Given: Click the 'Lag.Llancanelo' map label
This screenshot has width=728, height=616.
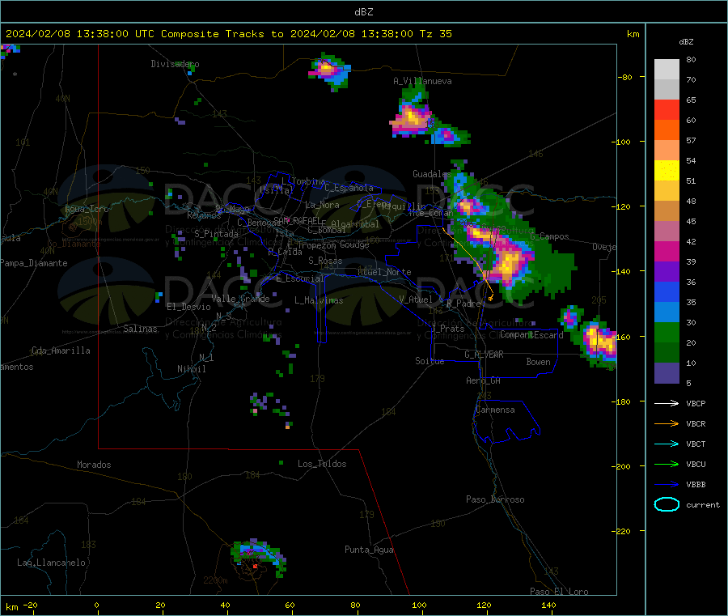Looking at the screenshot, I should [x=51, y=563].
